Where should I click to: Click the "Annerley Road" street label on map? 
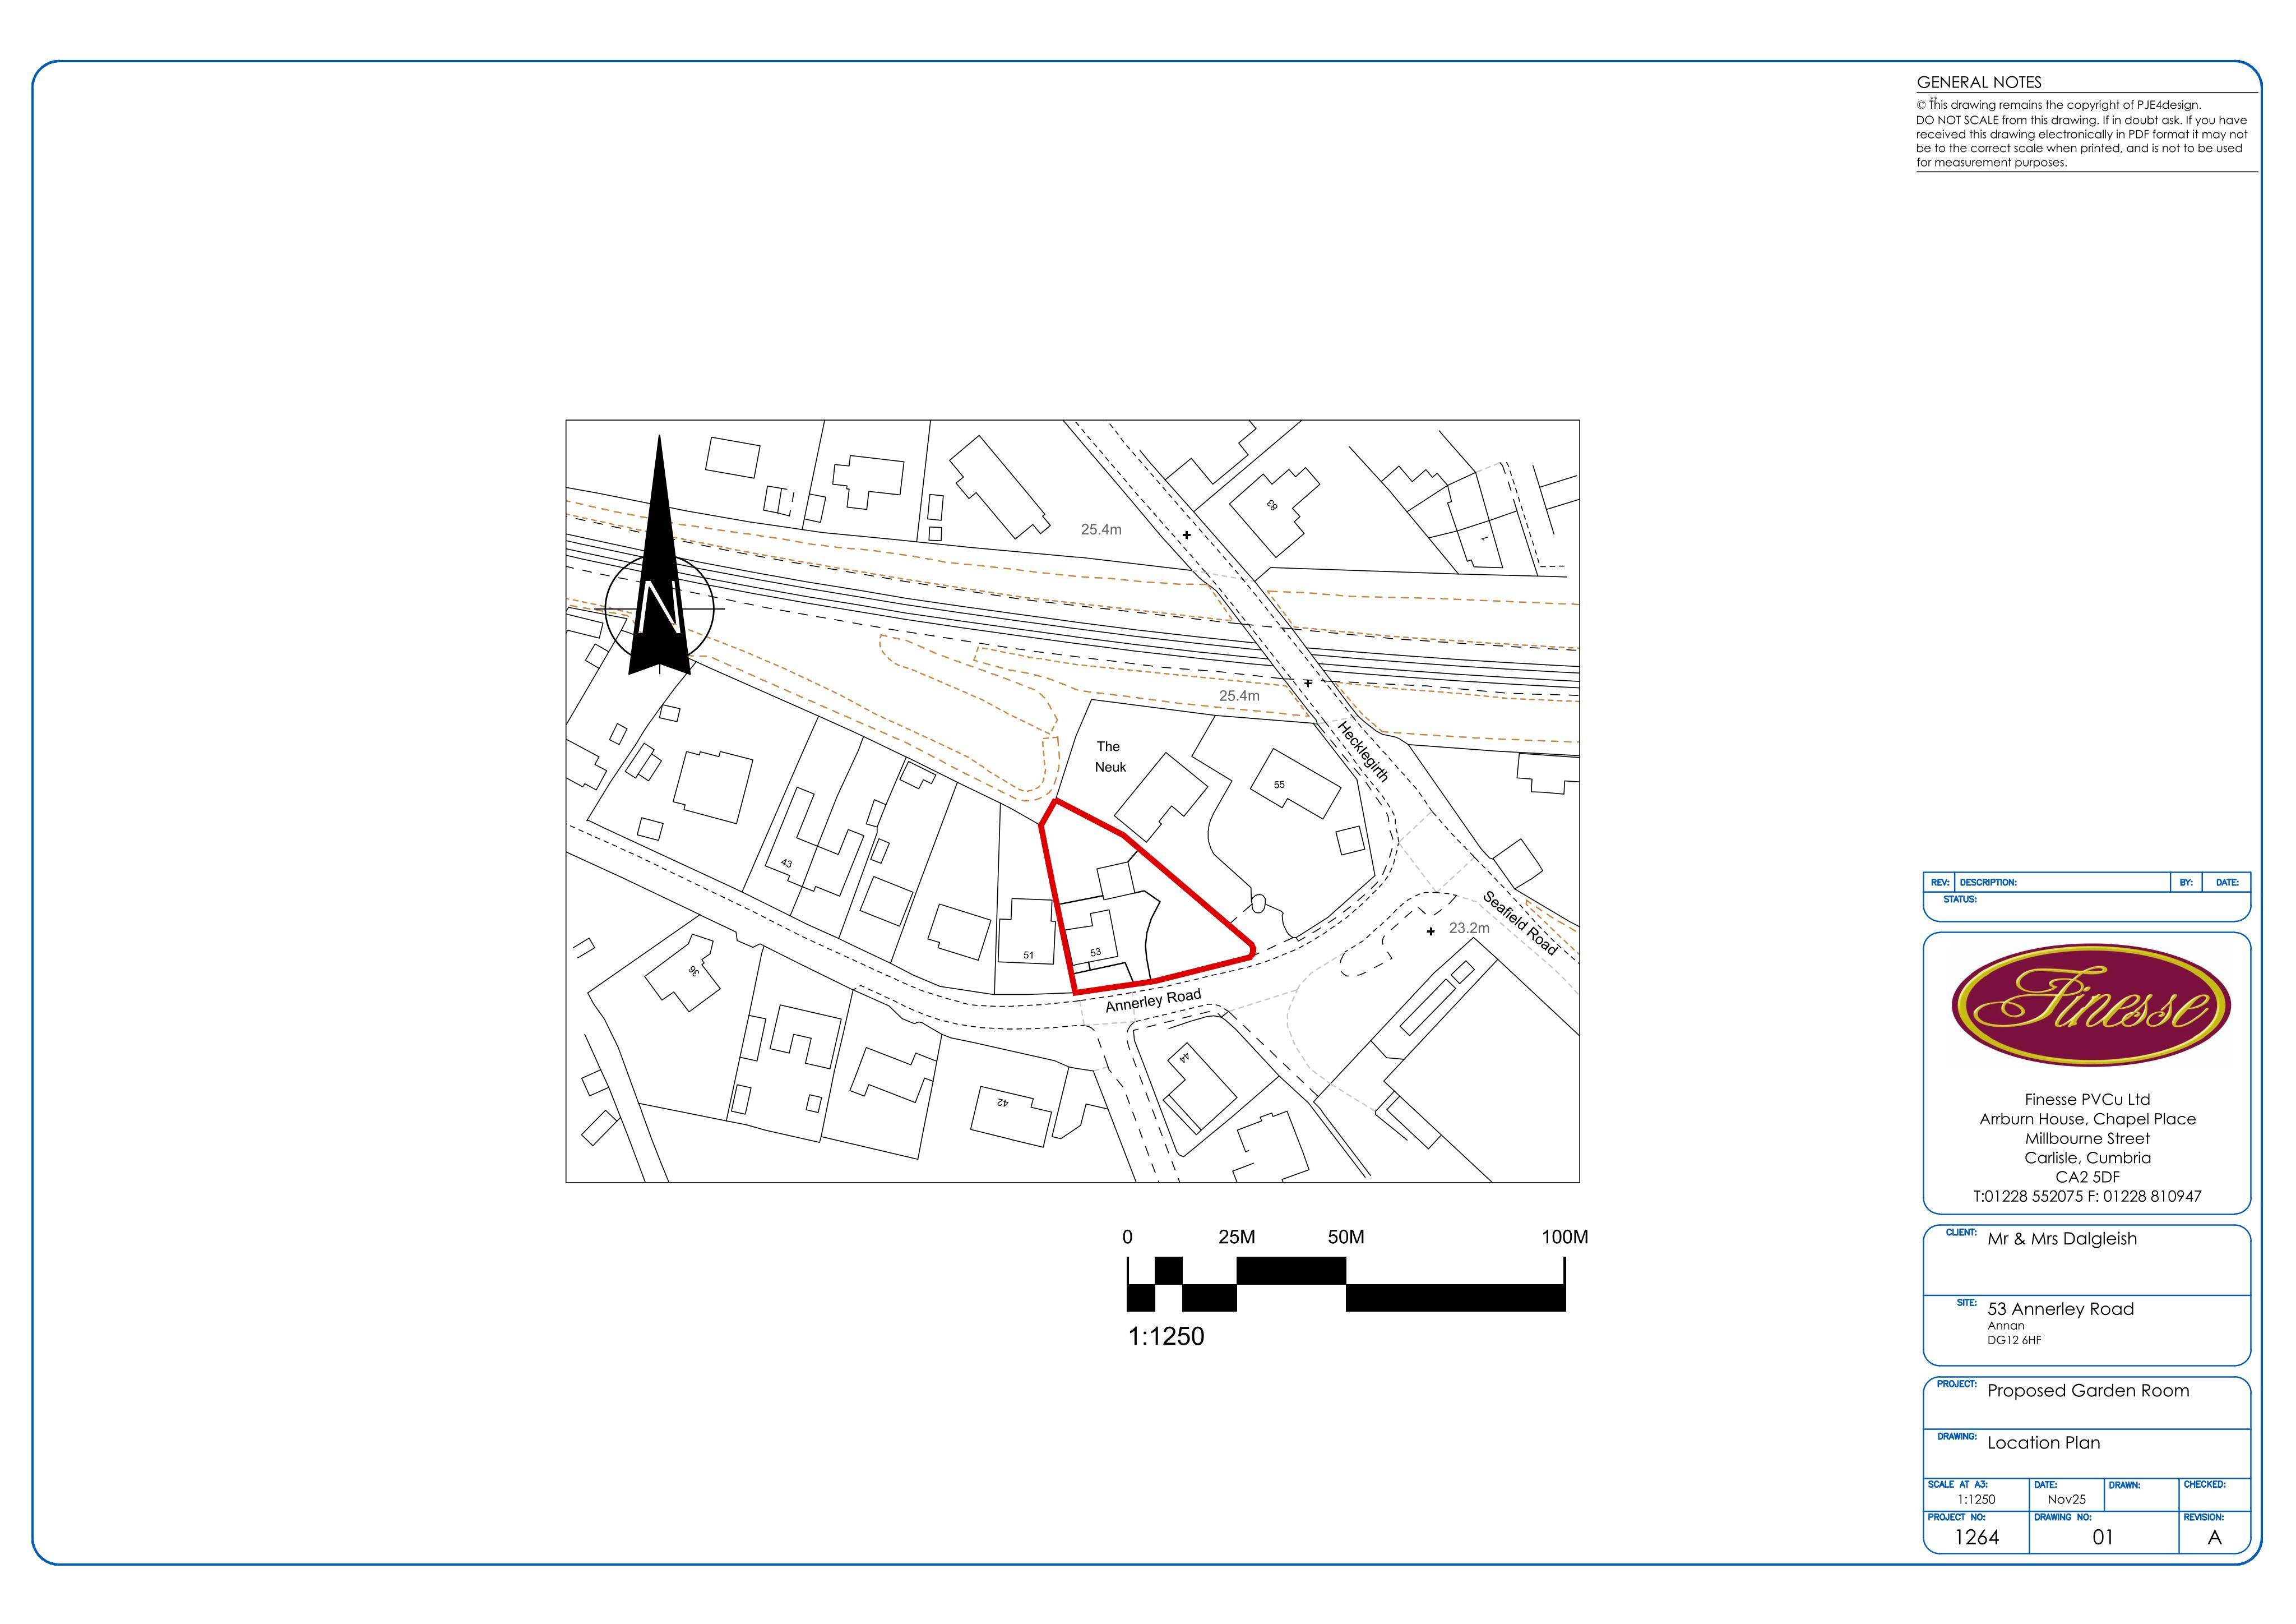pos(1153,1000)
